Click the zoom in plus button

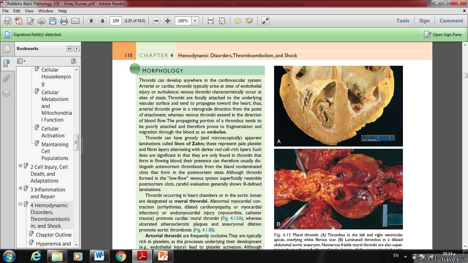click(168, 21)
